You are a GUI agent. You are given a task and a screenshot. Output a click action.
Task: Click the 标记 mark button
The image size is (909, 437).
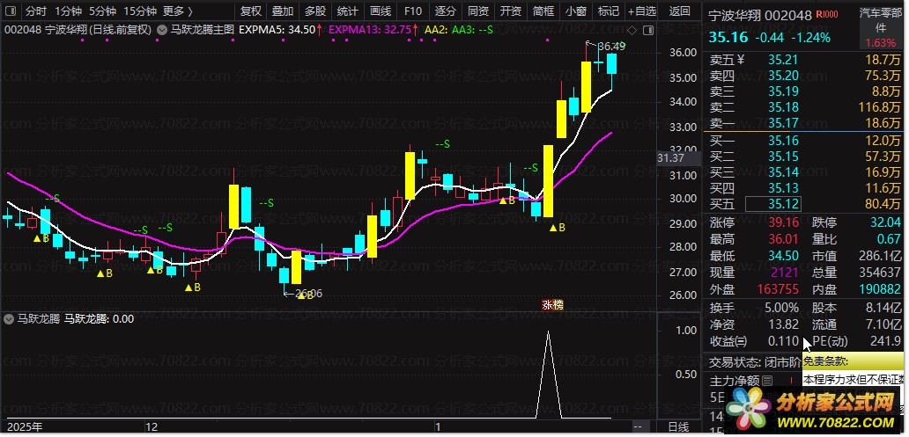pos(608,11)
